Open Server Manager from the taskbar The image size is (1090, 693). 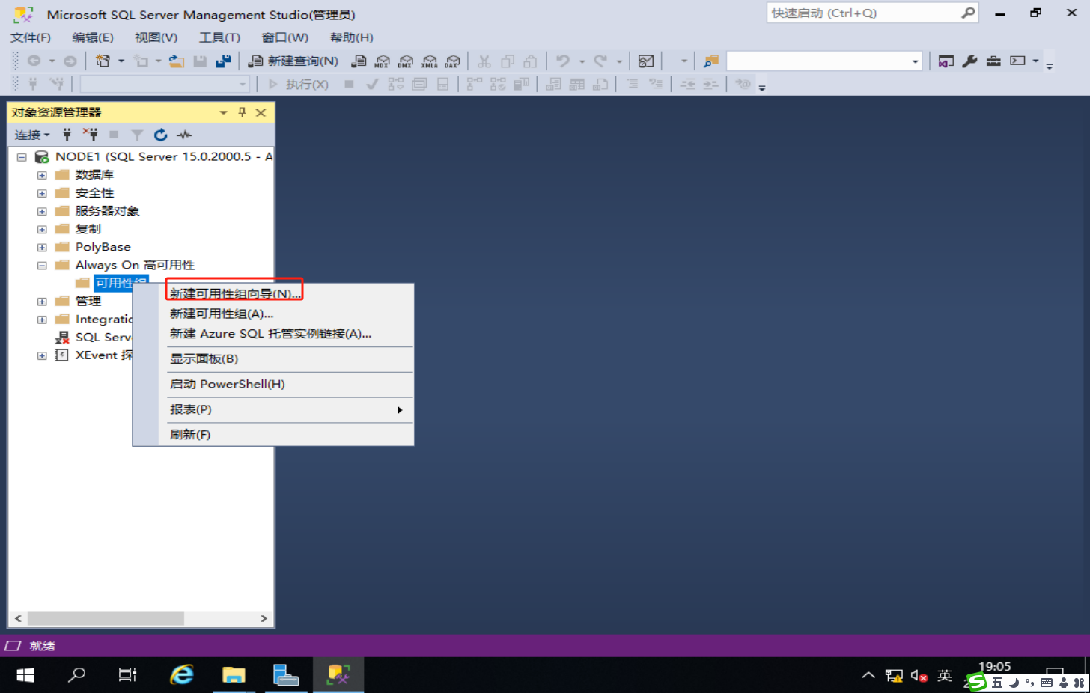[x=286, y=675]
